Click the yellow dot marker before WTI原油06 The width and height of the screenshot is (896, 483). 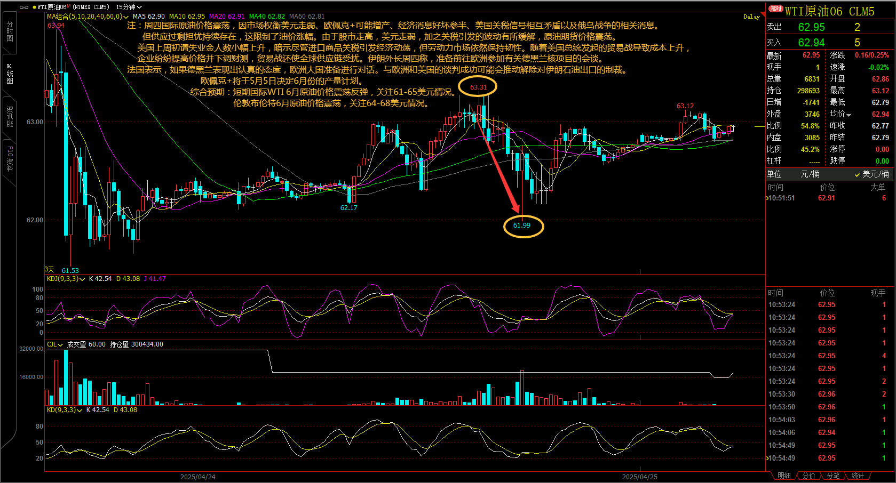tap(34, 7)
